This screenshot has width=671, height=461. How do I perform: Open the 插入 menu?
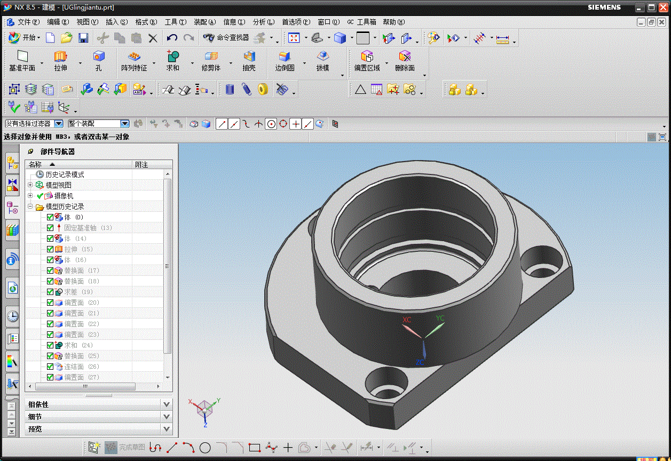[117, 22]
